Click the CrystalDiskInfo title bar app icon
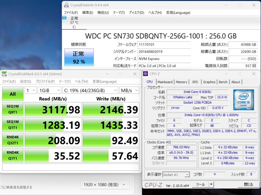The image size is (261, 195). pos(66,5)
